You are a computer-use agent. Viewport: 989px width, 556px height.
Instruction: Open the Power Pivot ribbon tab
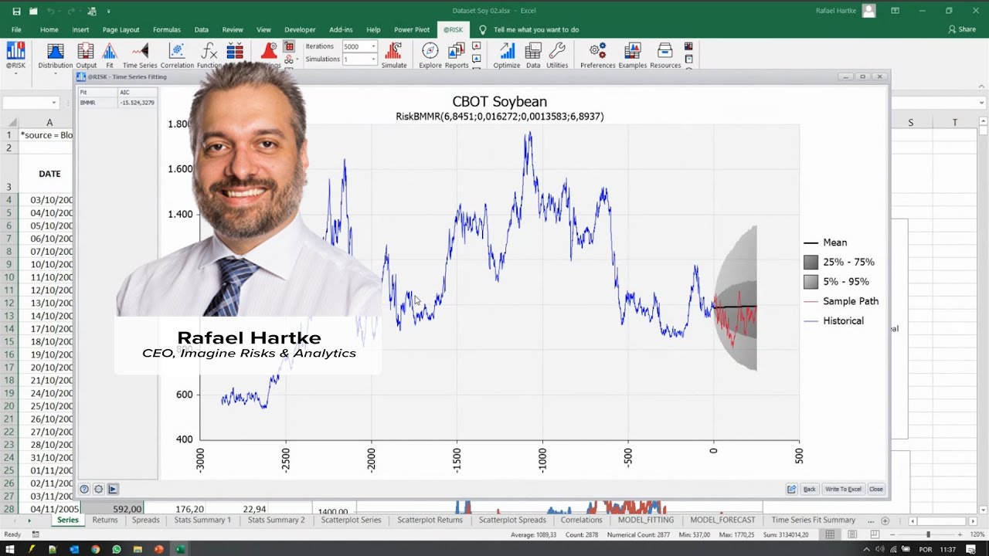[412, 29]
